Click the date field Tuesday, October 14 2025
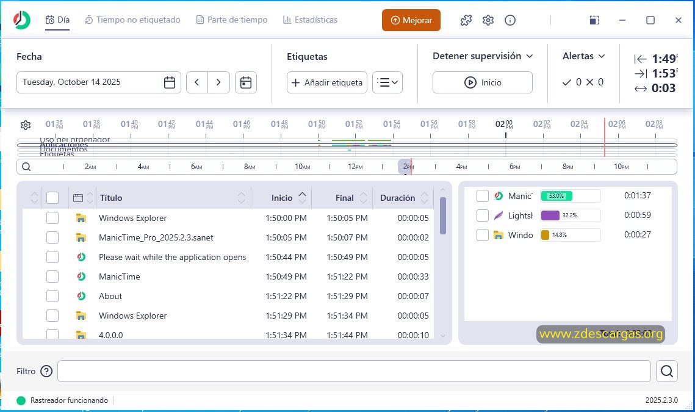This screenshot has width=695, height=412. tap(99, 82)
